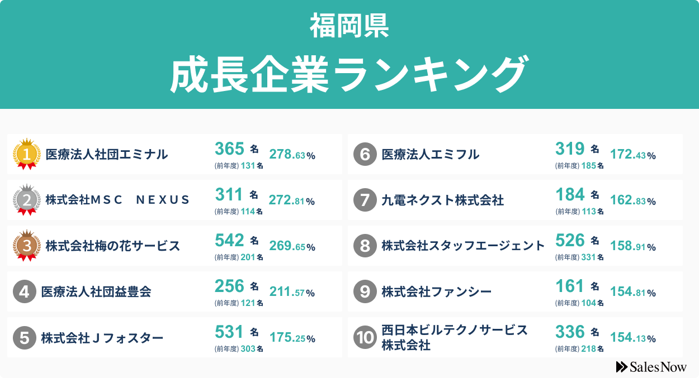699x378 pixels.
Task: Click the gray rank 4 circle badge
Action: [x=24, y=291]
